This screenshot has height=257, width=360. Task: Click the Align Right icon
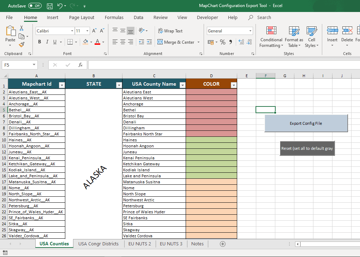[131, 42]
